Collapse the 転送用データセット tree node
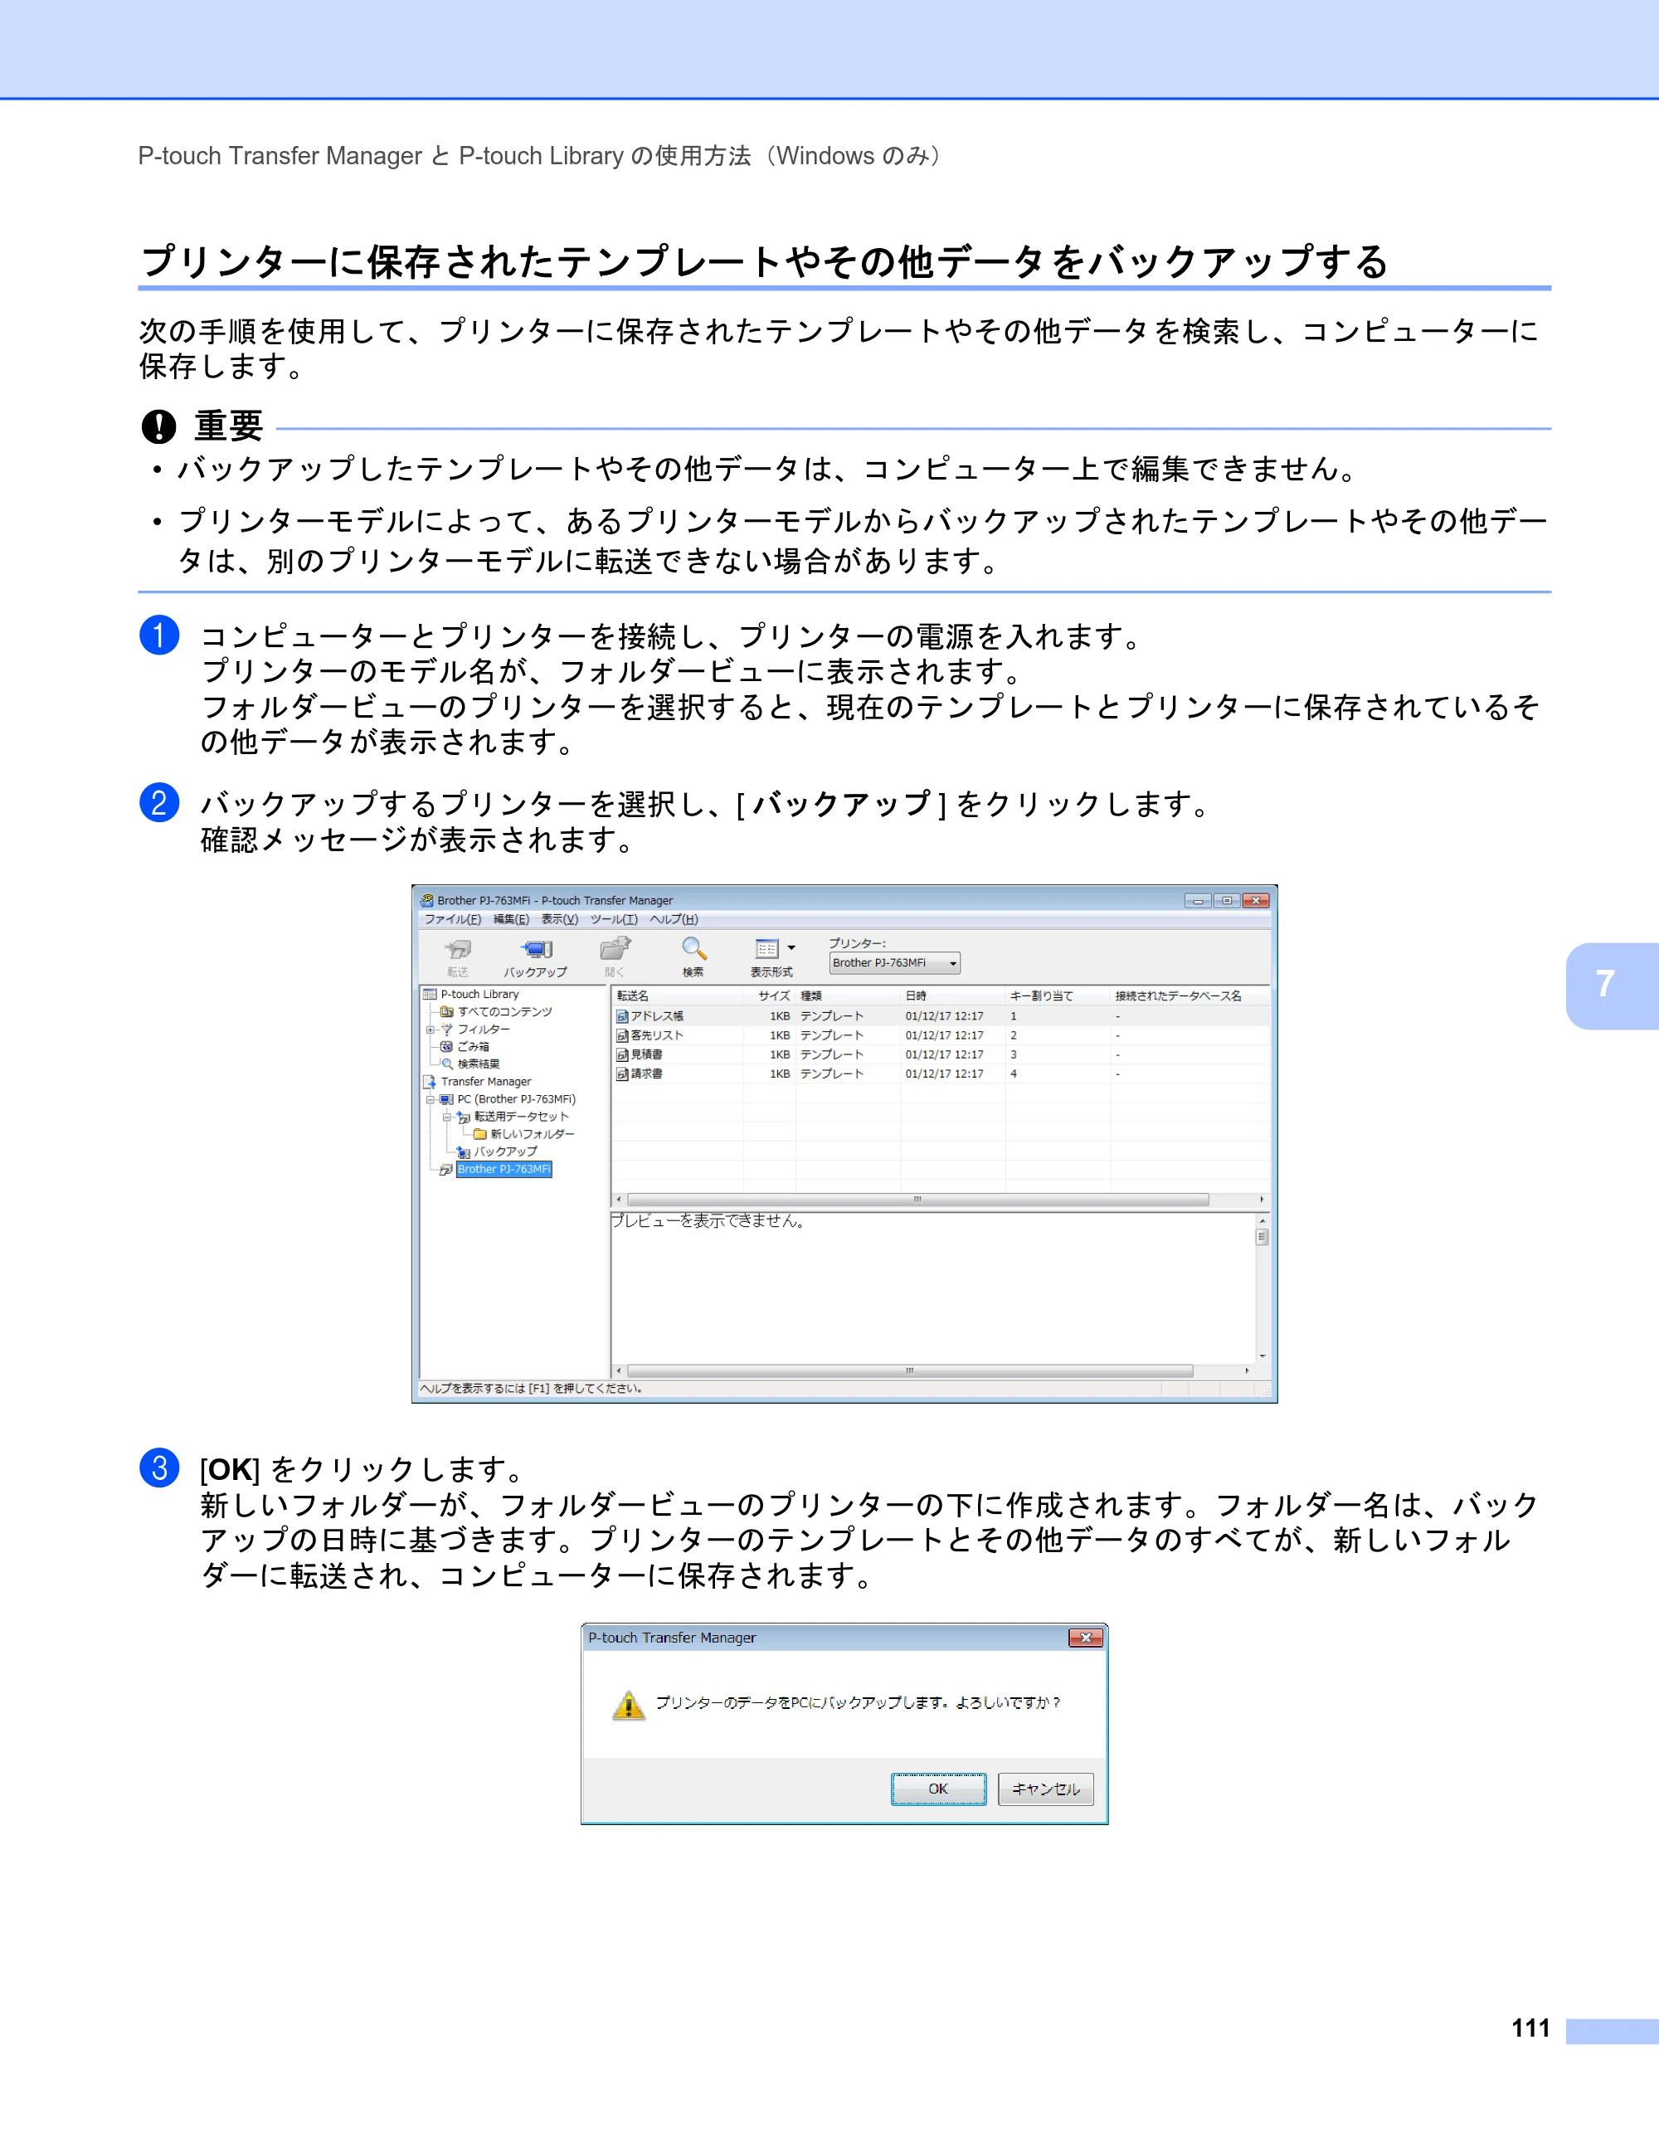The height and width of the screenshot is (2142, 1659). click(x=447, y=1117)
